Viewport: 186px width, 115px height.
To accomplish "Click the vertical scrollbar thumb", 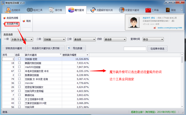I will 182,59.
